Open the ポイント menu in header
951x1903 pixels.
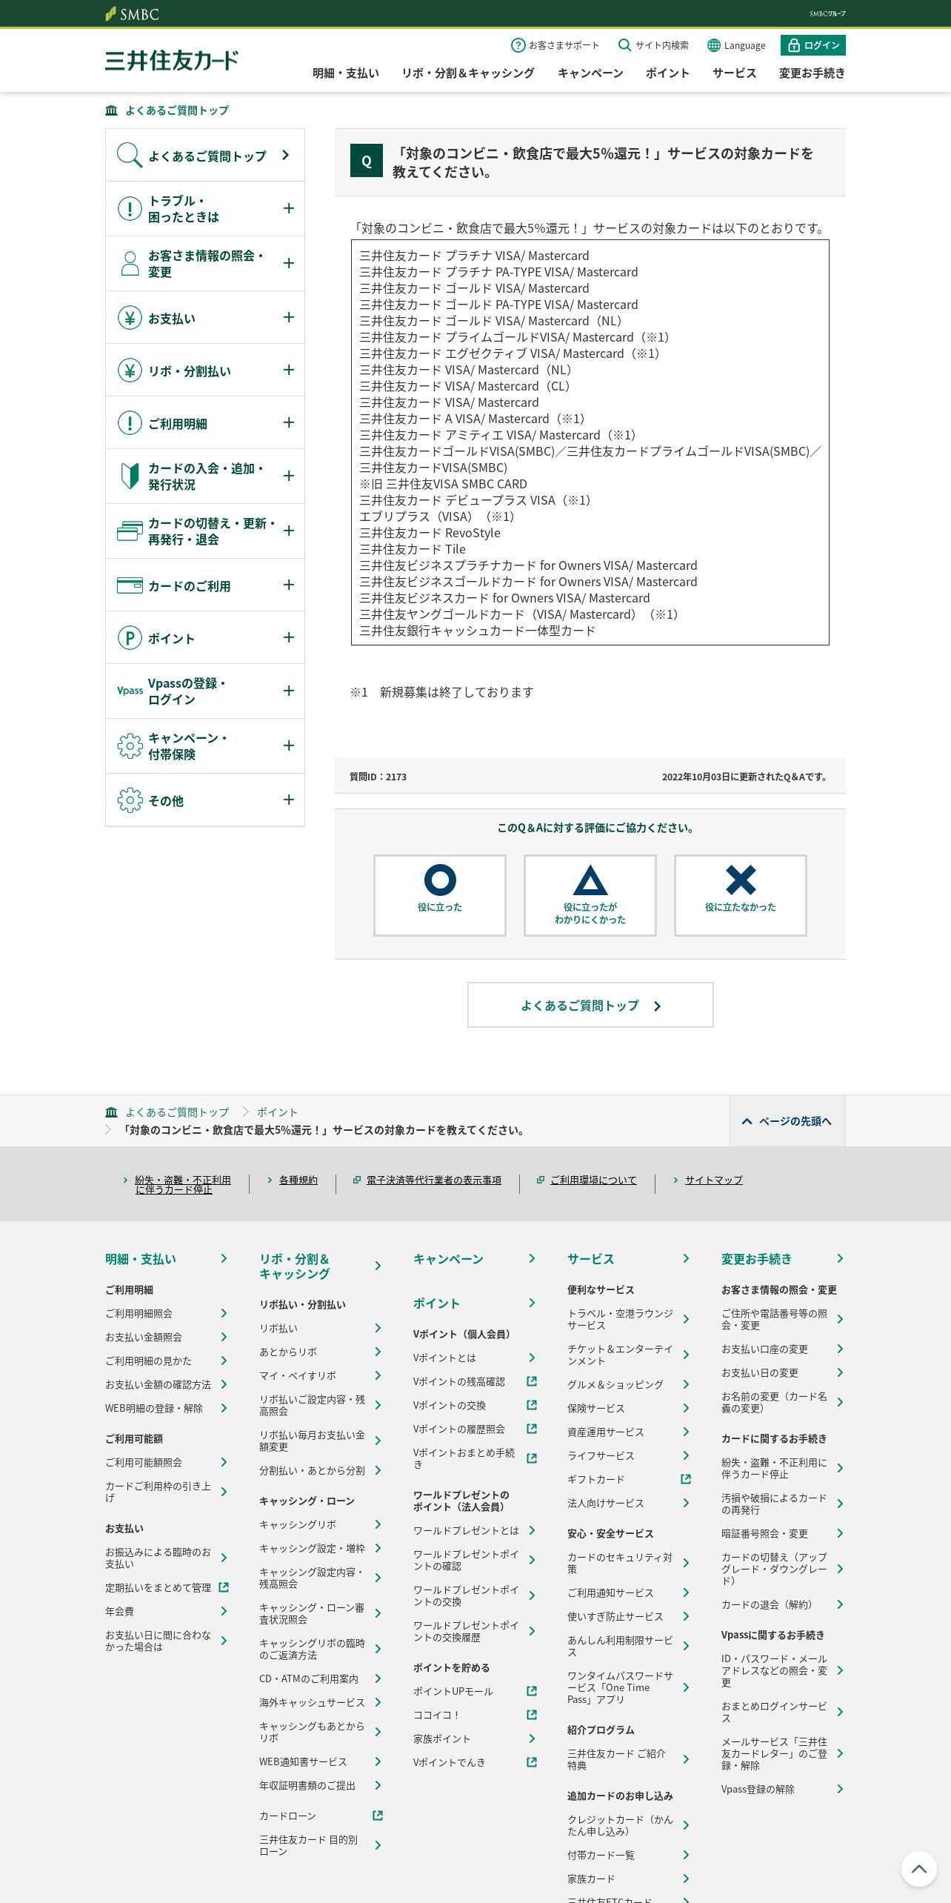667,73
